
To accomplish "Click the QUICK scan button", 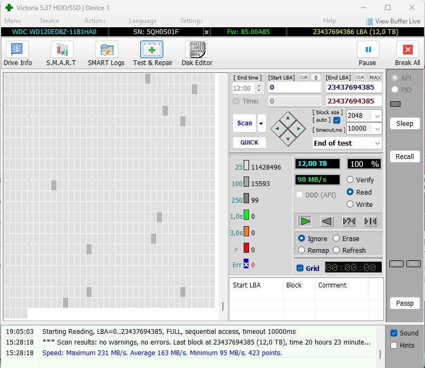I will pos(250,142).
